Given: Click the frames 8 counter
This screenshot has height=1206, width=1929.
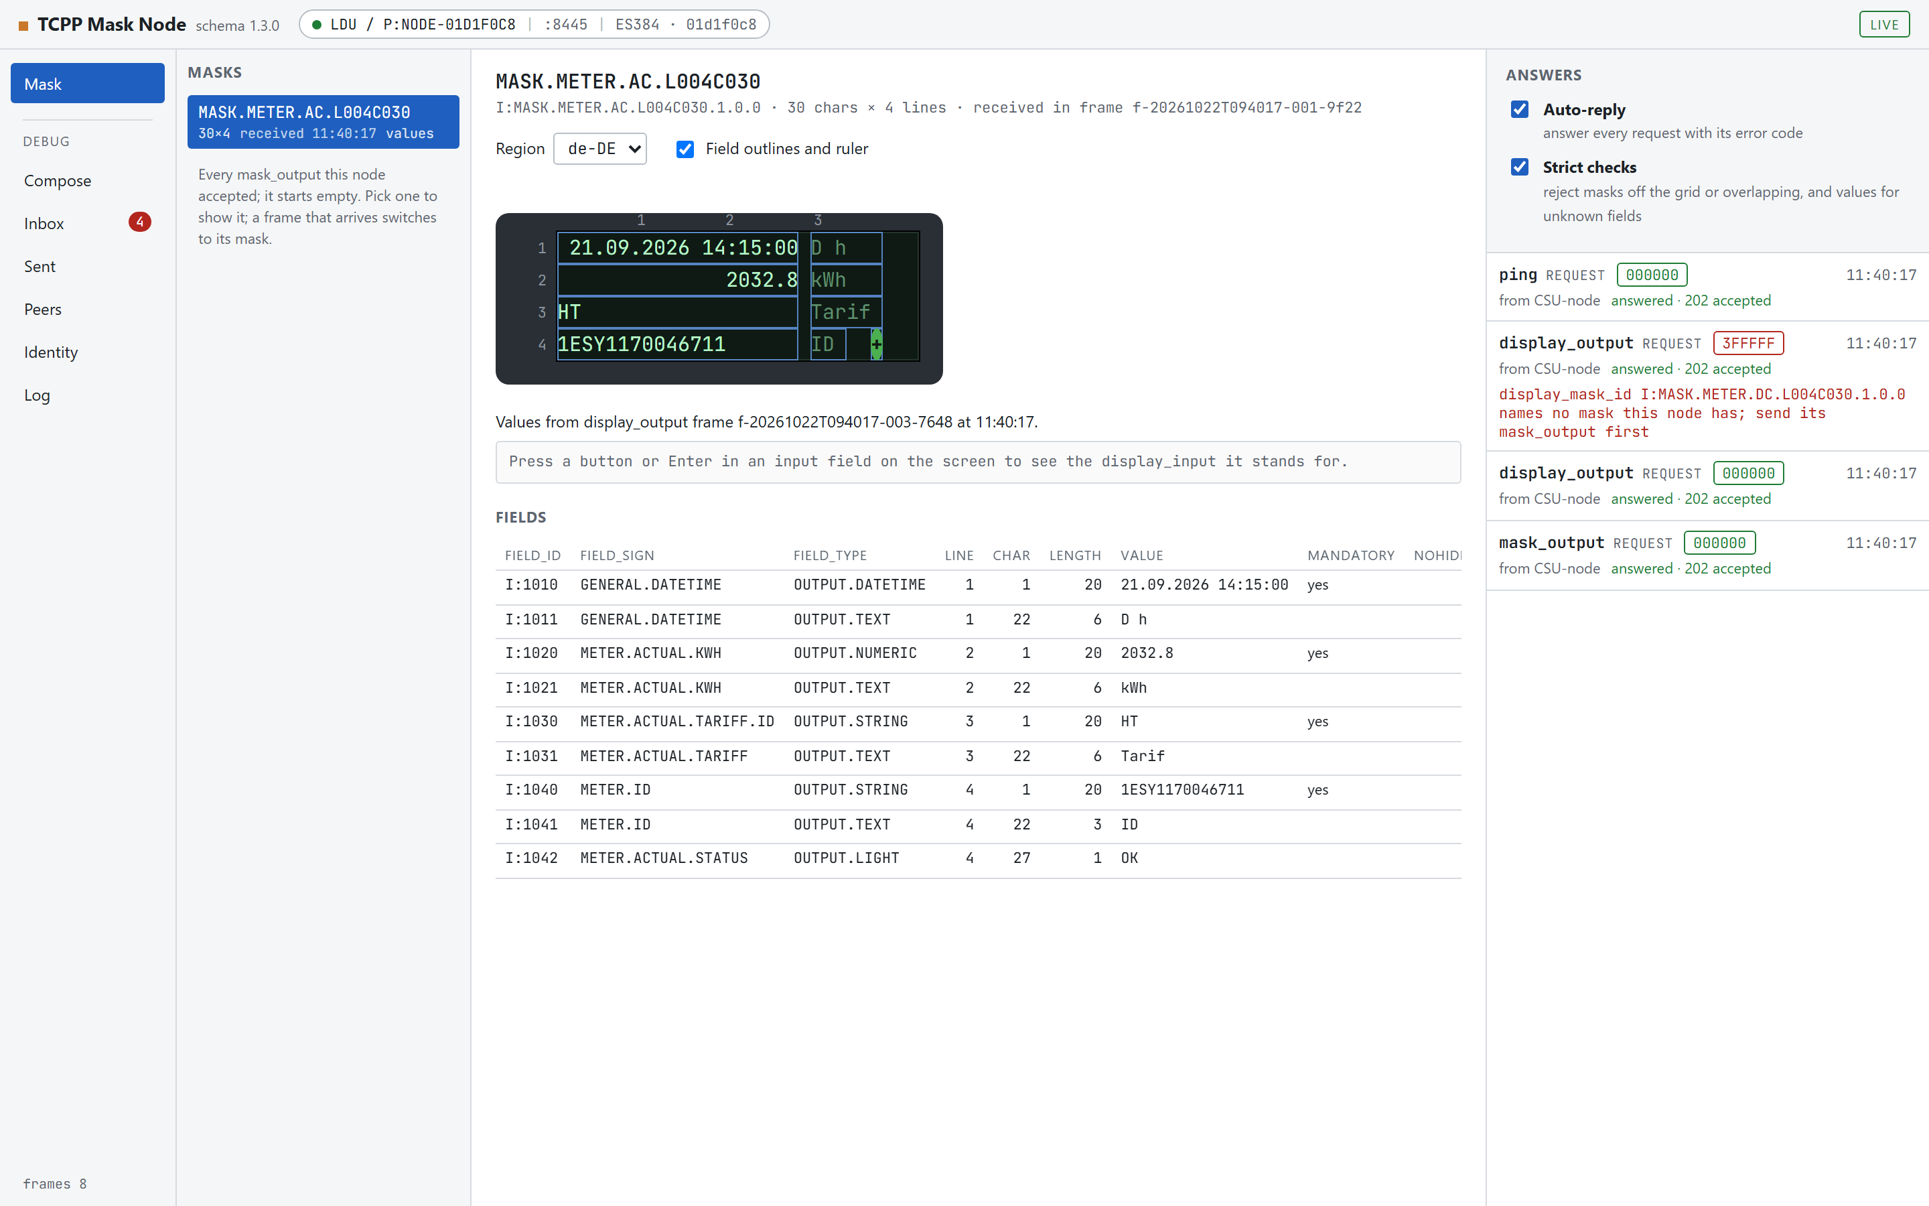Looking at the screenshot, I should pos(55,1184).
